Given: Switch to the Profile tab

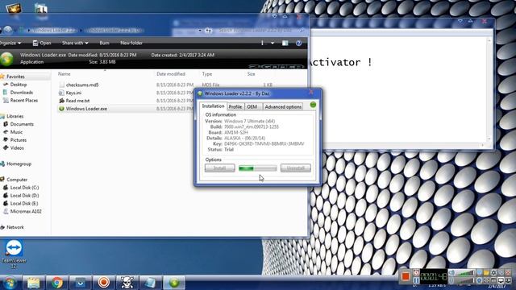Looking at the screenshot, I should tap(235, 107).
